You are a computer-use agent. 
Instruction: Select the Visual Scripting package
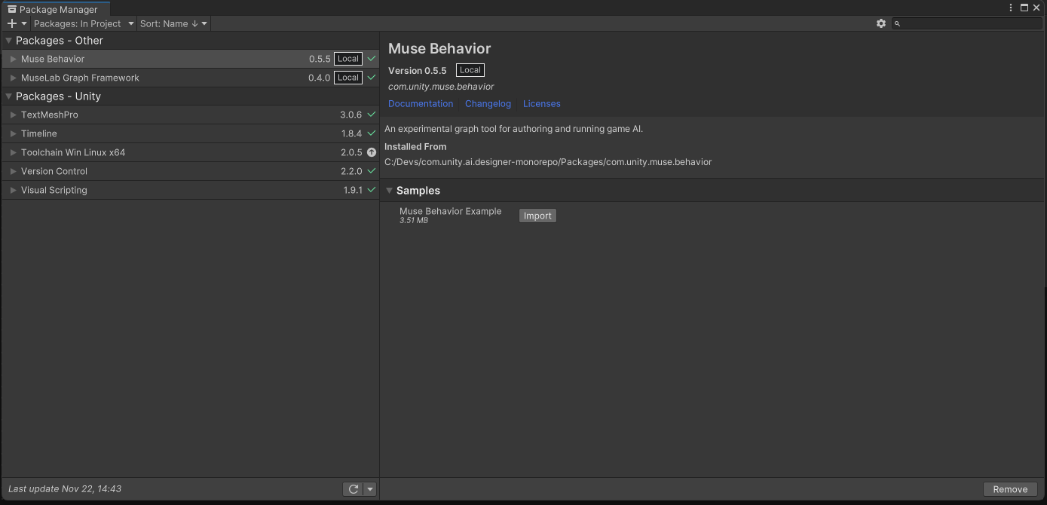click(x=190, y=190)
